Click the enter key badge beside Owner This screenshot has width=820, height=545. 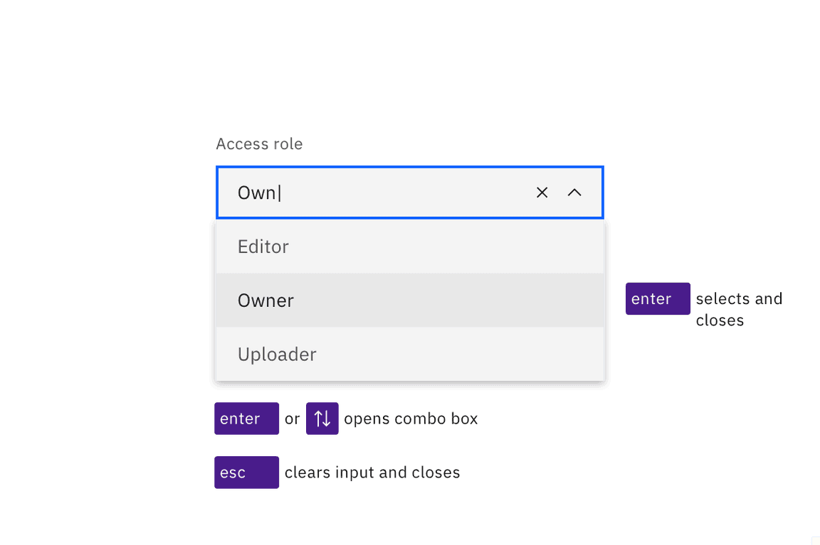657,299
